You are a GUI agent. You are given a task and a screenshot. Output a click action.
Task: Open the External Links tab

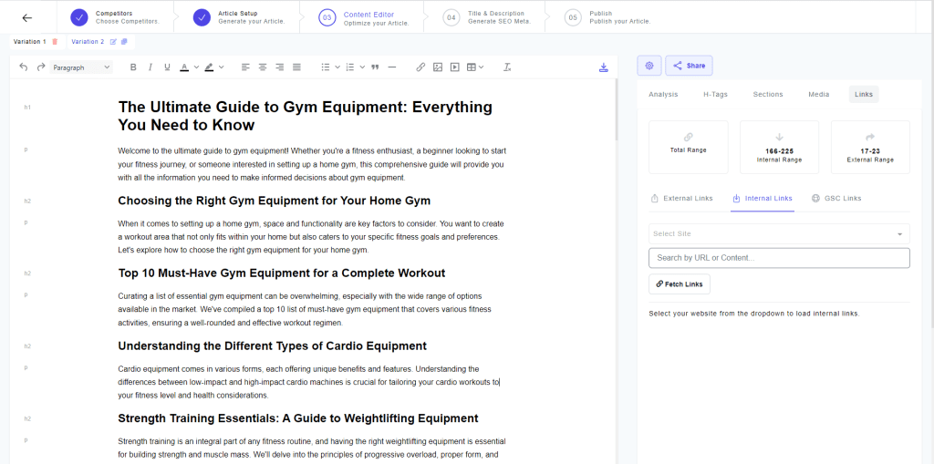(x=681, y=199)
